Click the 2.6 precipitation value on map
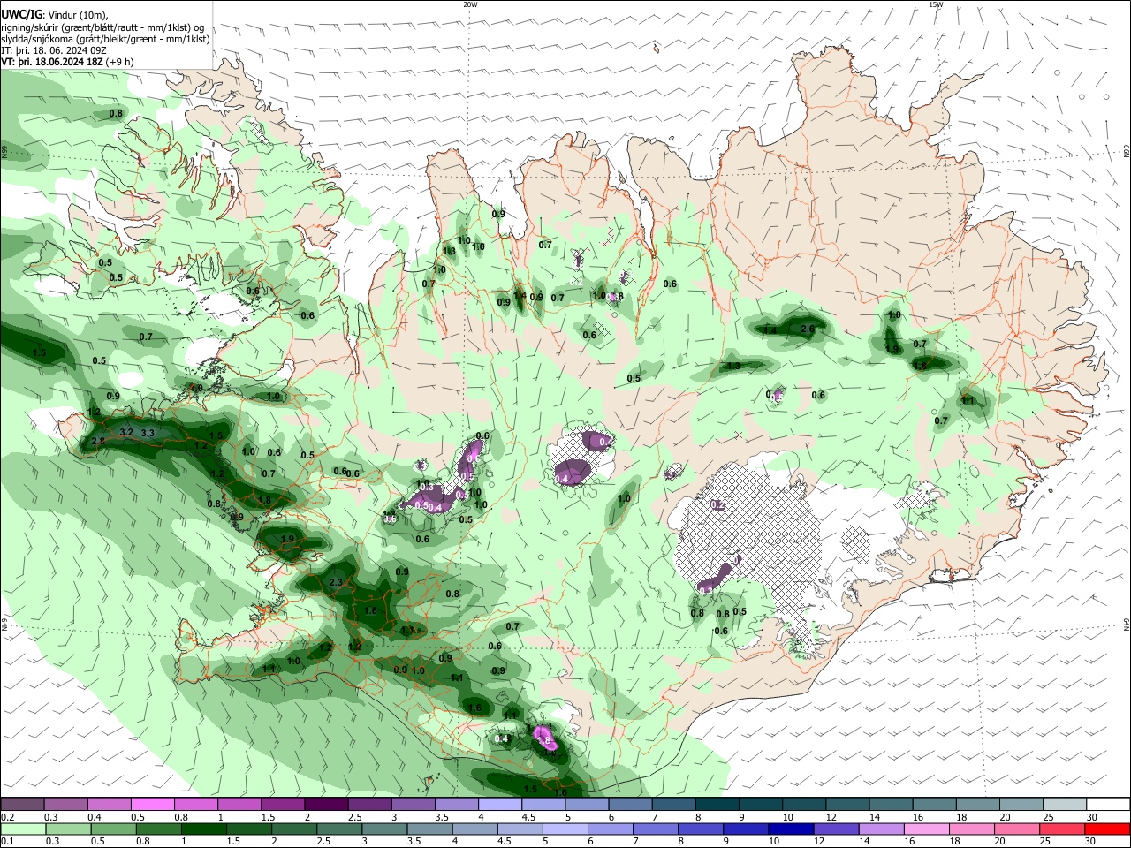 (807, 329)
